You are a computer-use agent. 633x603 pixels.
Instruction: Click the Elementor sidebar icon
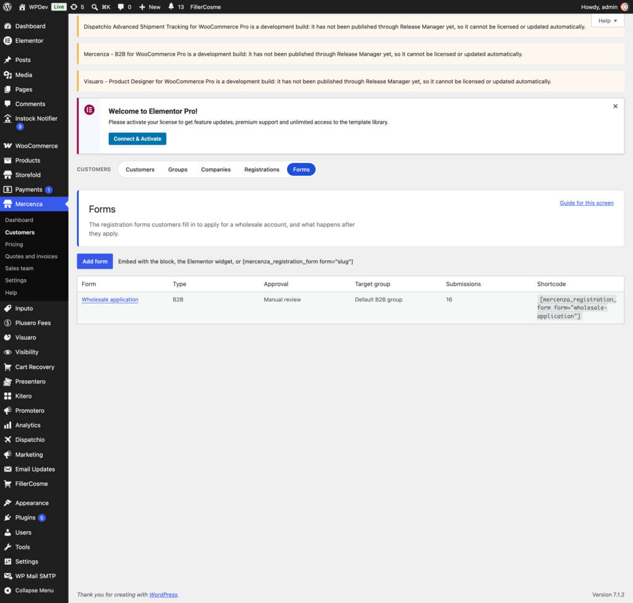click(x=7, y=40)
